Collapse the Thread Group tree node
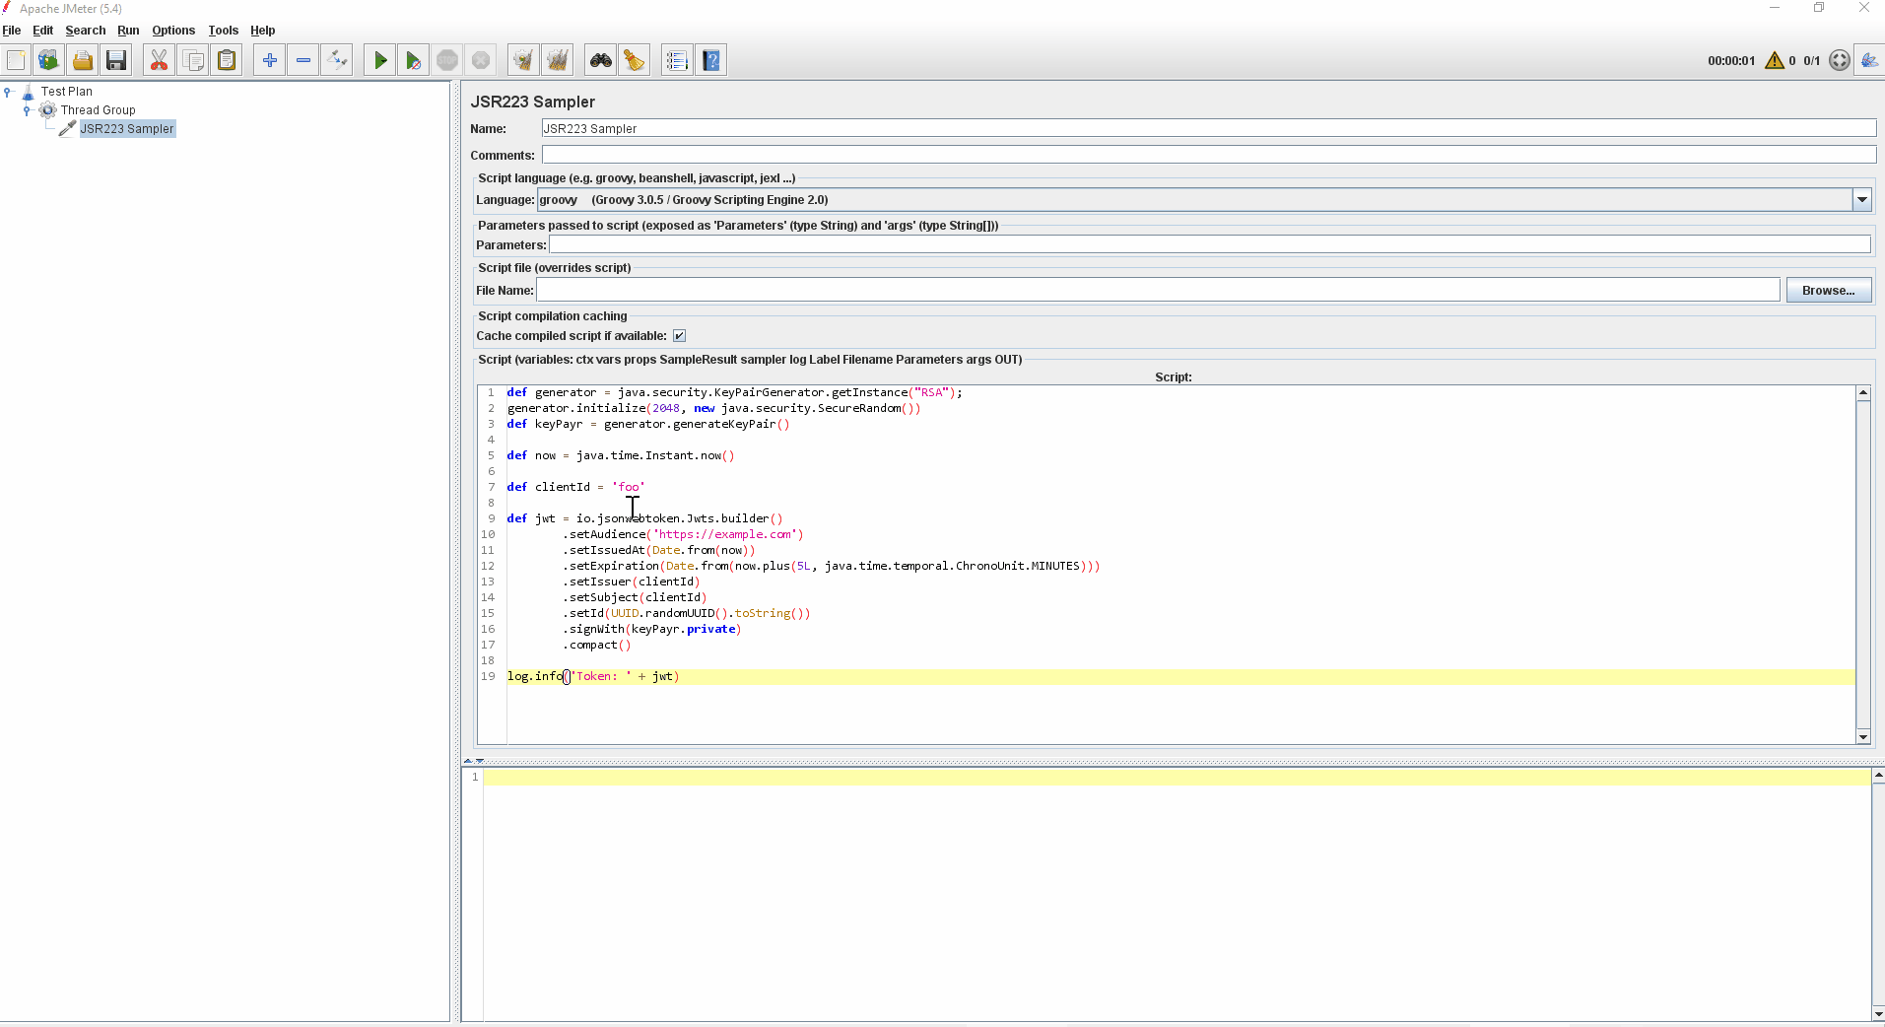 (27, 109)
